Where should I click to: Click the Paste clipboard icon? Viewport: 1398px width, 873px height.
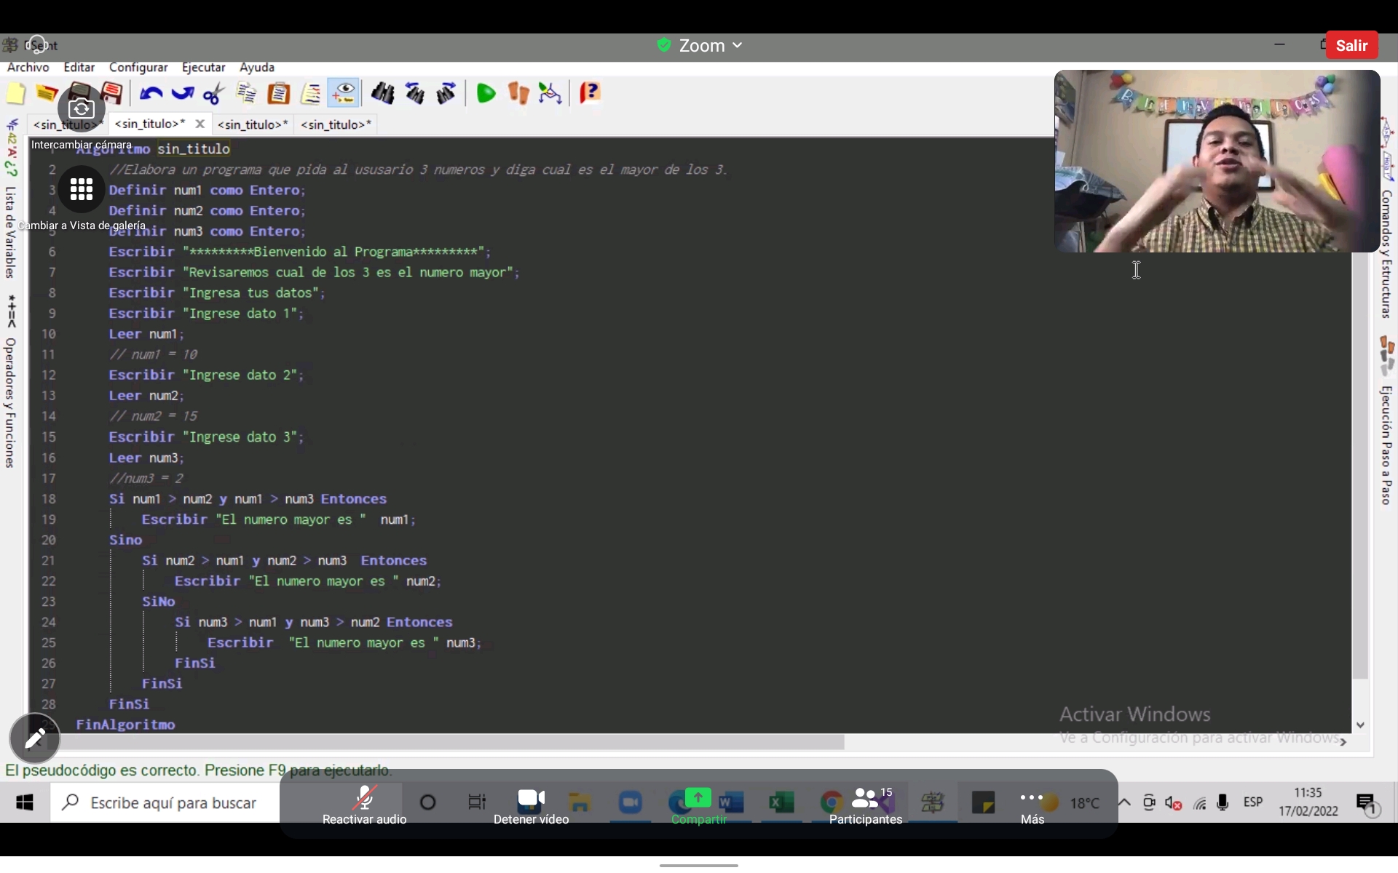click(x=279, y=94)
